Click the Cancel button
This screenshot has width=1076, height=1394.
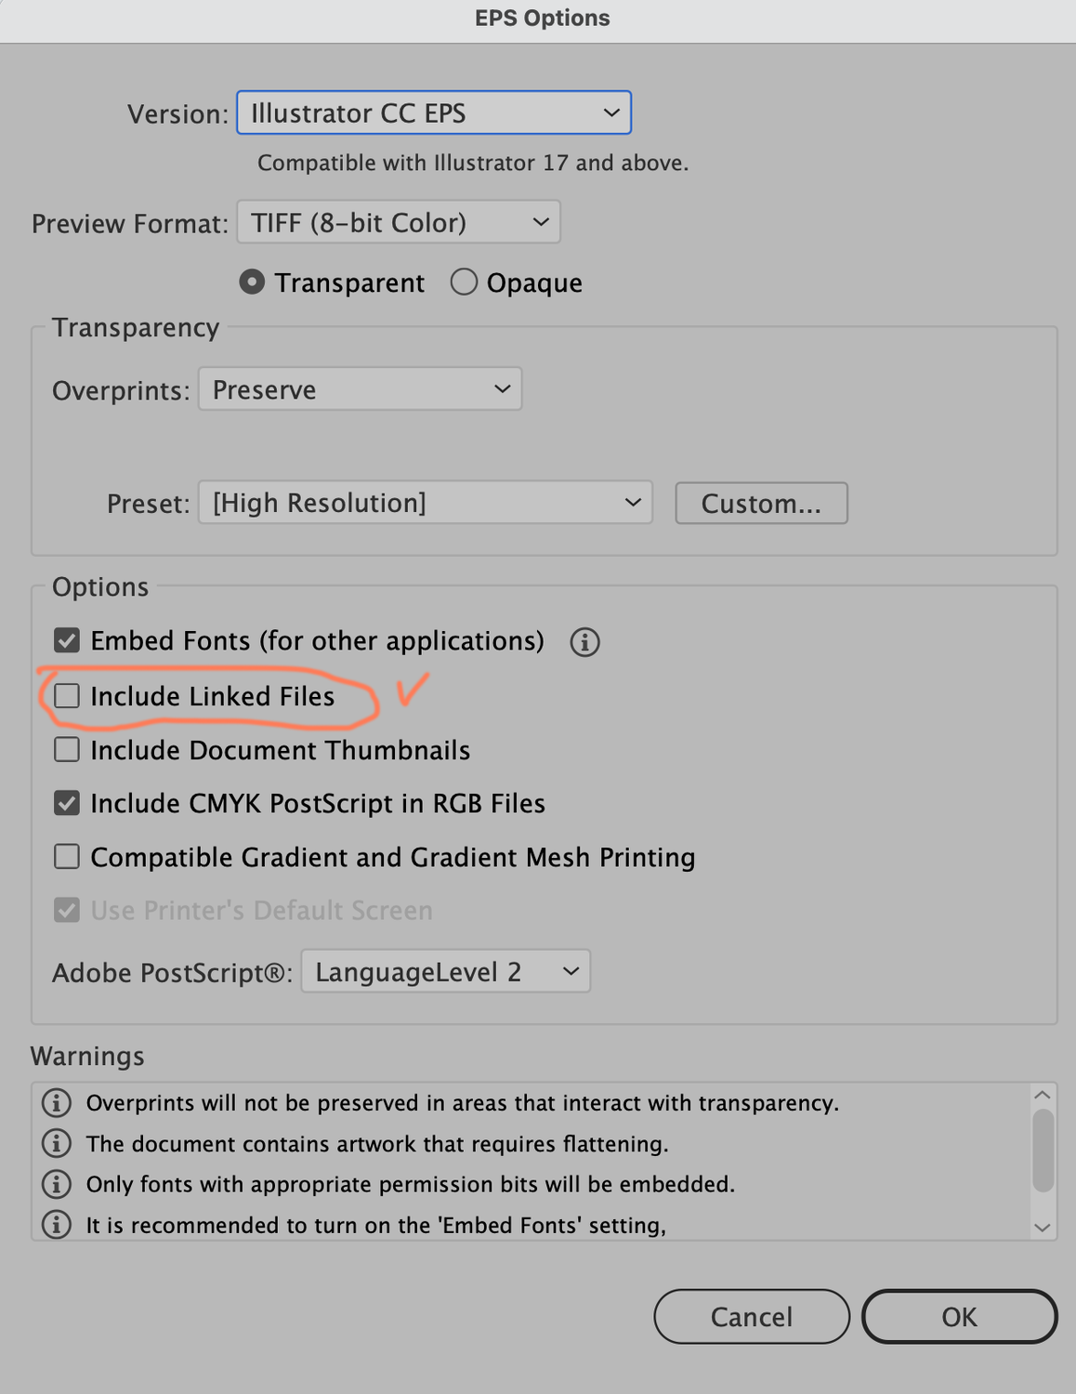751,1317
